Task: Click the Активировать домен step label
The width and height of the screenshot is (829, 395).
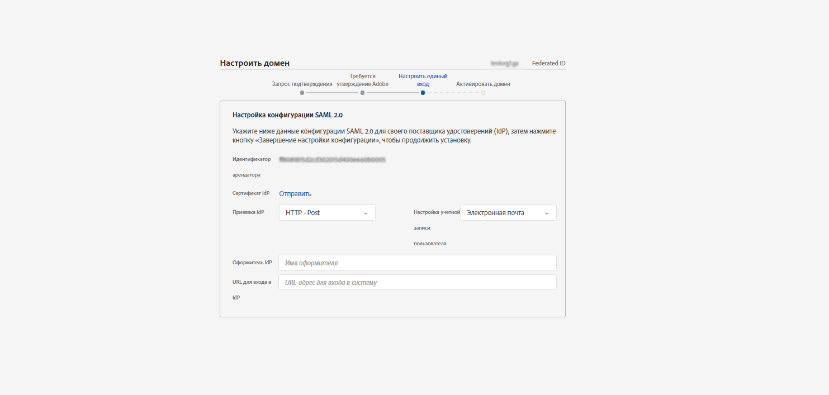Action: (483, 84)
